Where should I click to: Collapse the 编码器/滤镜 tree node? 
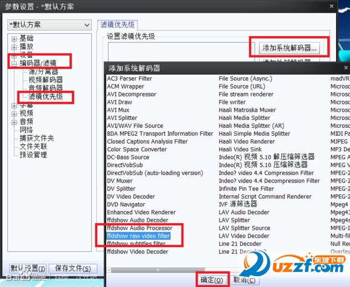14,64
